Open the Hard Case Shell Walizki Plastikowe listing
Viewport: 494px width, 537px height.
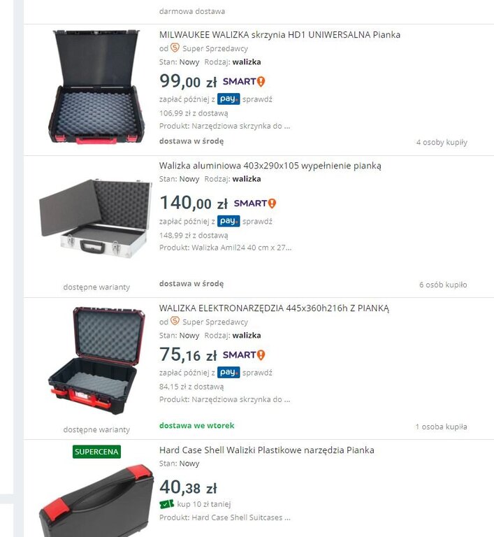(x=267, y=450)
